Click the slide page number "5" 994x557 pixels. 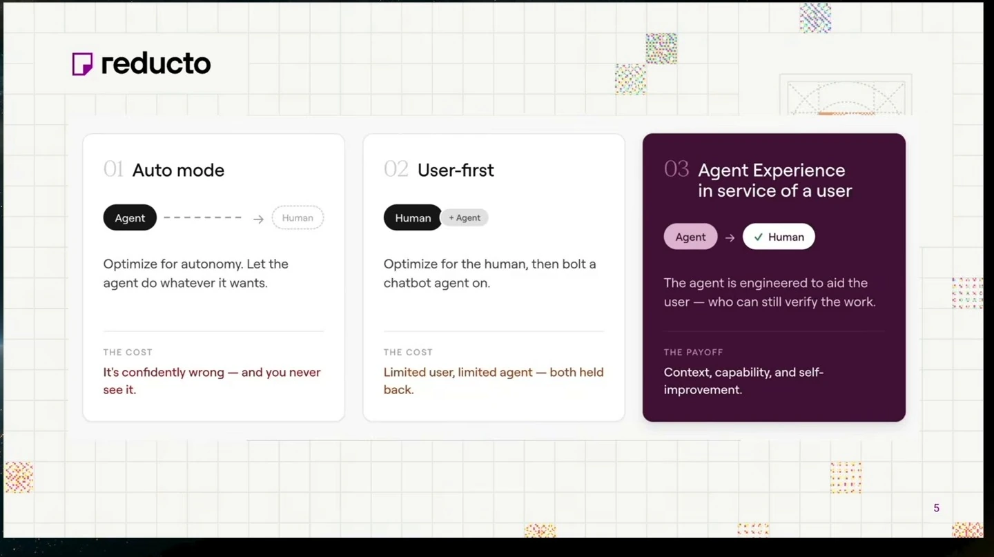(x=937, y=508)
